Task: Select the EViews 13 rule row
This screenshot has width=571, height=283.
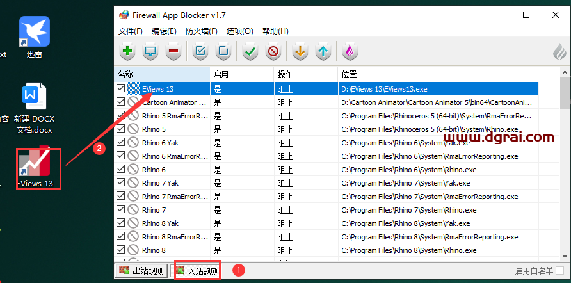Action: (x=326, y=89)
